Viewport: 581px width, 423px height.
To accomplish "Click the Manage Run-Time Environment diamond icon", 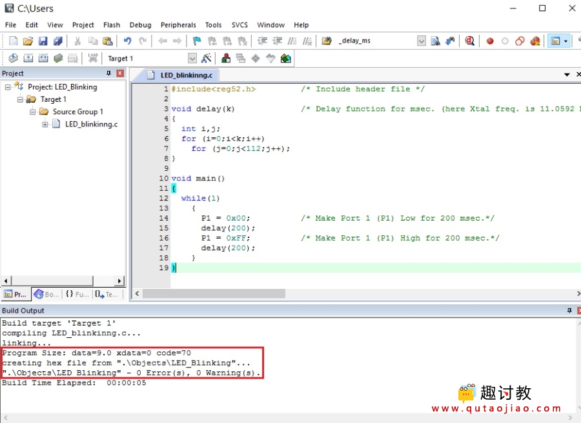I will click(x=256, y=58).
